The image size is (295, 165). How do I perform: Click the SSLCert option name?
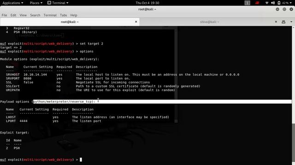point(12,86)
